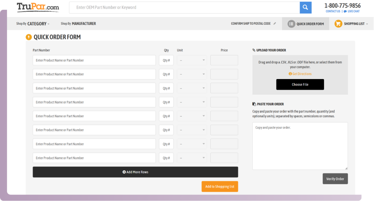Open Shop By Manufacturer menu
This screenshot has height=201, width=374.
click(x=78, y=24)
